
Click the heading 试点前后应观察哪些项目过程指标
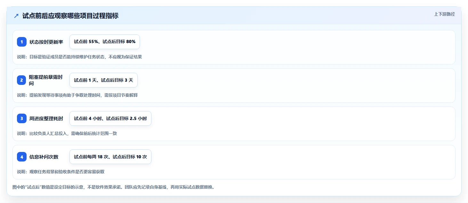pos(70,16)
